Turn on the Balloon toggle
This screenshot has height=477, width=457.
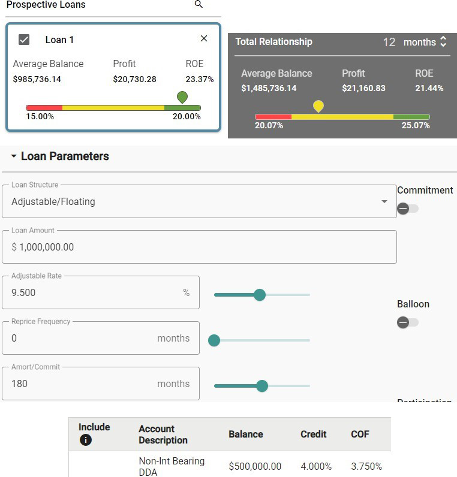(x=408, y=322)
